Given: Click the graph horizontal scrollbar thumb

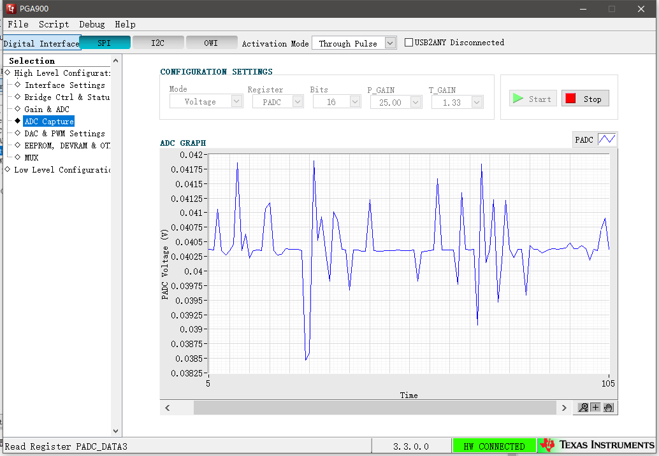Looking at the screenshot, I should click(x=375, y=408).
